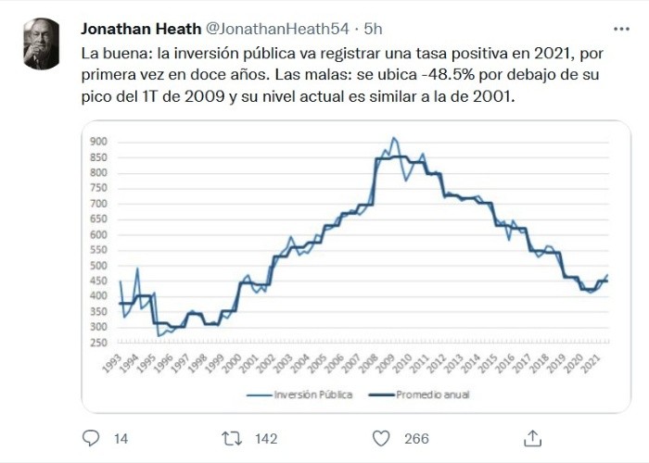Click the reply count 14
The image size is (649, 463).
coord(121,439)
